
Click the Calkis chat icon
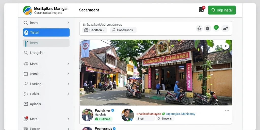(x=26, y=94)
